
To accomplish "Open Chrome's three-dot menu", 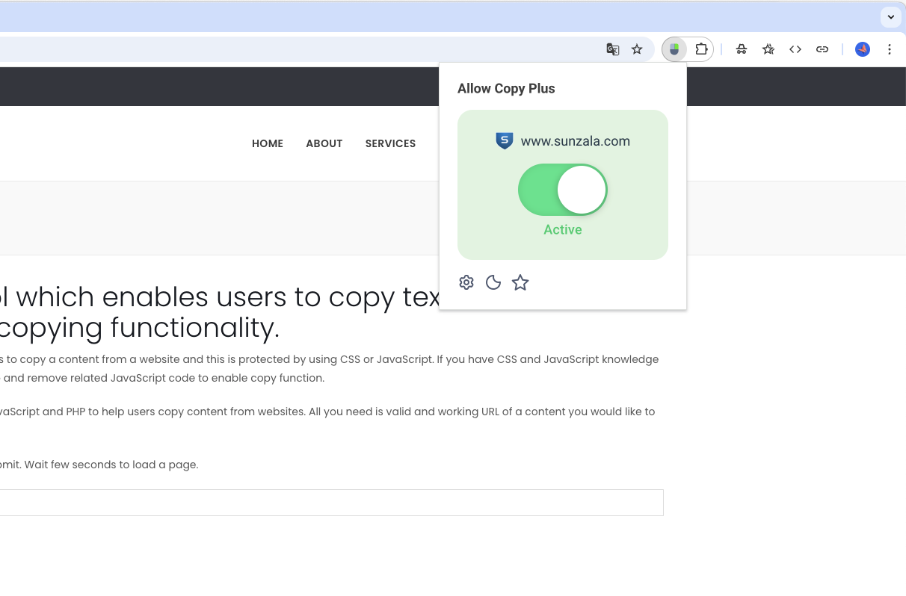I will [x=890, y=49].
